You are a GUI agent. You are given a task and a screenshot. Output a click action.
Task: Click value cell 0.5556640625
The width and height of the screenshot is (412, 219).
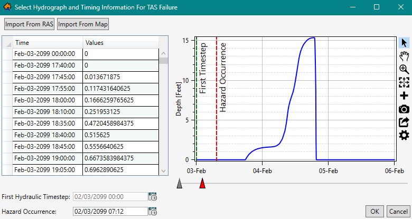(120, 147)
